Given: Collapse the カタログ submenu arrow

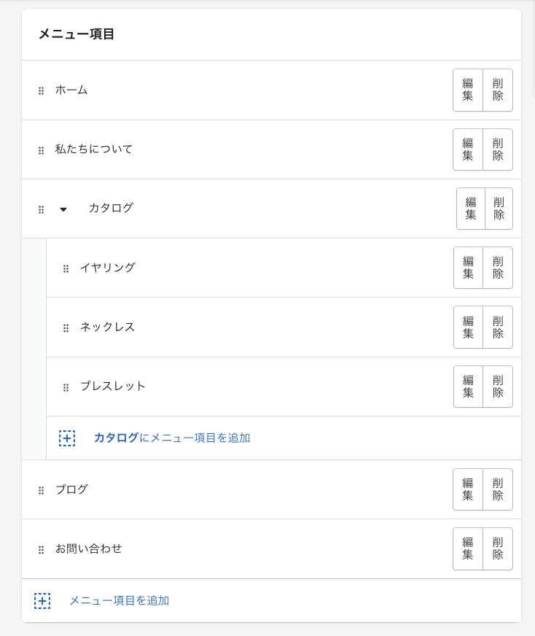Looking at the screenshot, I should 63,209.
